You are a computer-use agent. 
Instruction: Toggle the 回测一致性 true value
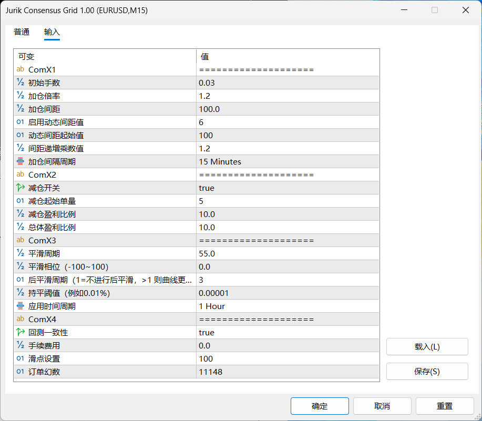288,333
